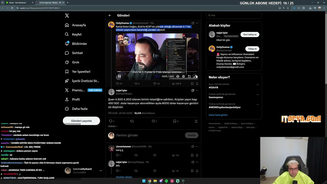
Task: Go back with the arrow next to Gönderi
Action: (110, 15)
